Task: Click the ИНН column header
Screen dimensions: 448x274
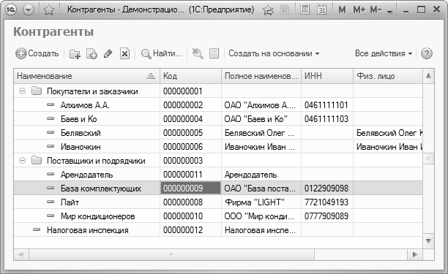Action: 327,76
